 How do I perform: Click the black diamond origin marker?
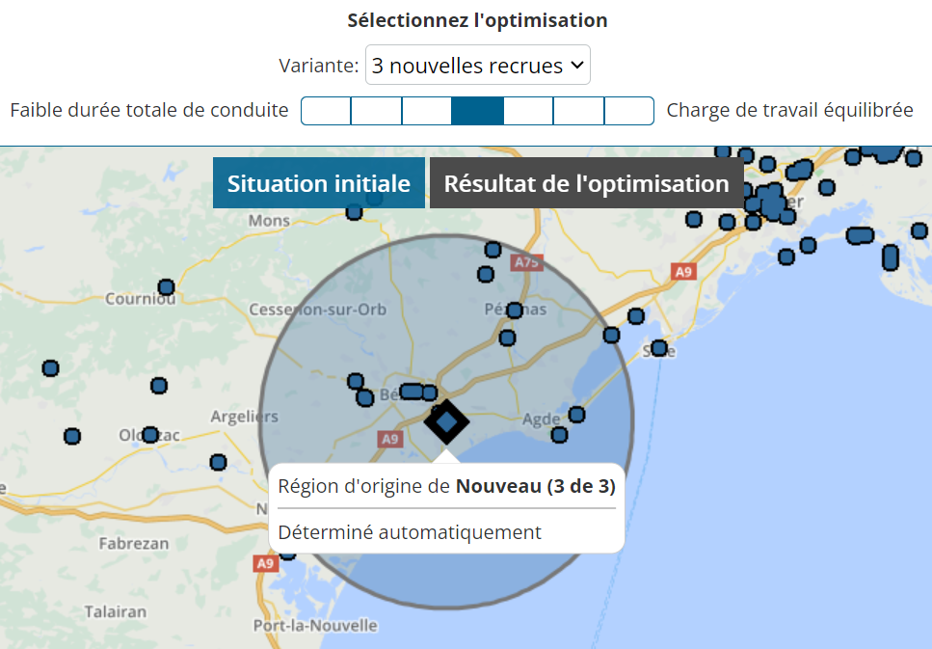coord(445,421)
